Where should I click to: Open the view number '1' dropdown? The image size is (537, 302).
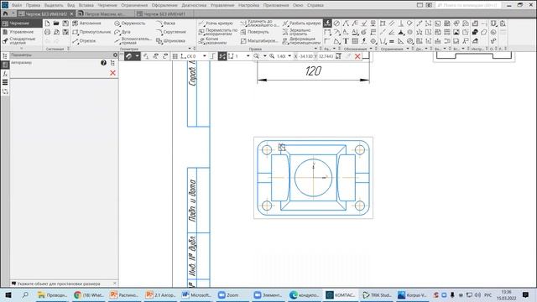coord(248,56)
